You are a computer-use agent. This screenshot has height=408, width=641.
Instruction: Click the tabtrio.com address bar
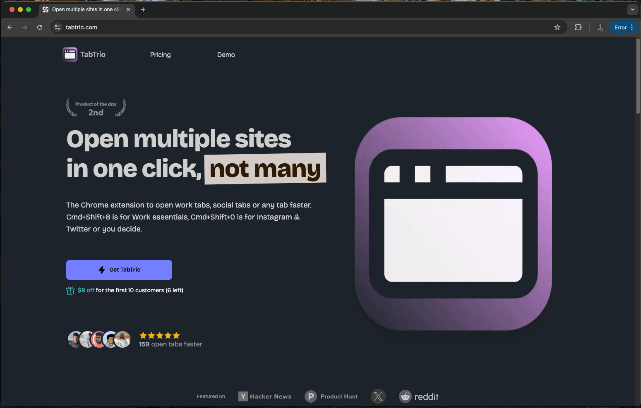point(308,27)
